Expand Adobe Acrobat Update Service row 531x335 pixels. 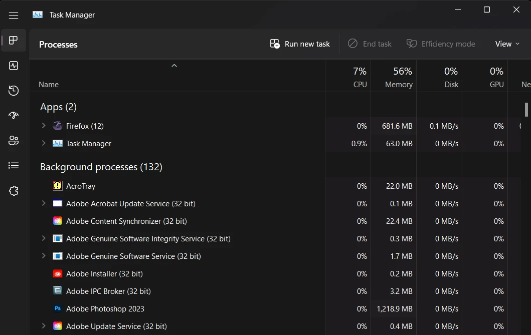(x=43, y=203)
